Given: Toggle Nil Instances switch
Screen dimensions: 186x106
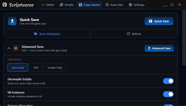Looking at the screenshot, I should pyautogui.click(x=168, y=94).
